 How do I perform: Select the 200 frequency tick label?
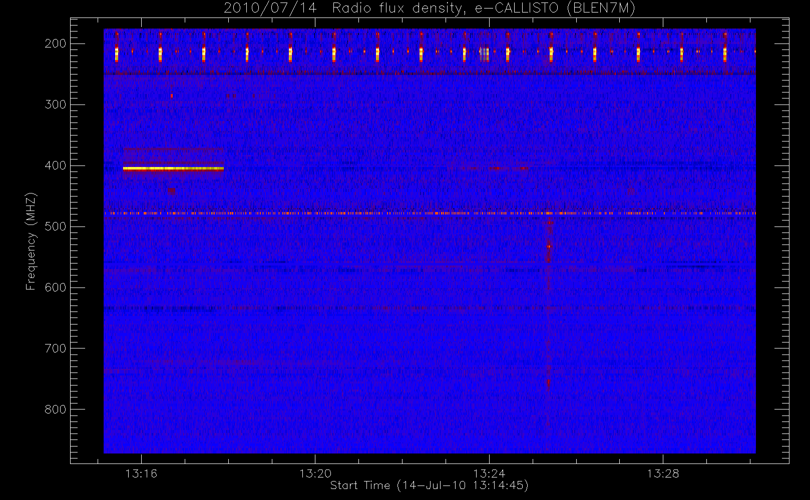tap(56, 43)
